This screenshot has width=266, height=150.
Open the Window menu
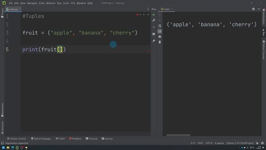point(81,3)
